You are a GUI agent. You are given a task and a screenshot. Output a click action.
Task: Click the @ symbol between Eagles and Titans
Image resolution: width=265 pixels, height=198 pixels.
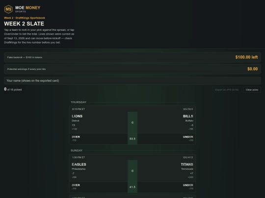[x=132, y=171]
